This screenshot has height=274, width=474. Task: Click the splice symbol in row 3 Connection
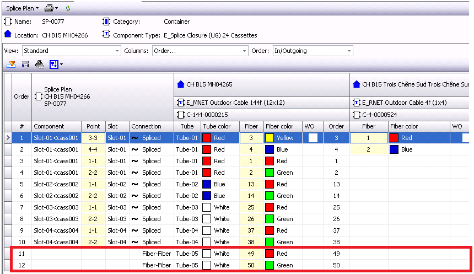(135, 161)
